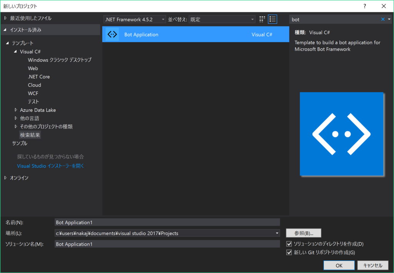394x273 pixels.
Task: Open search options dropdown arrow
Action: pos(389,19)
